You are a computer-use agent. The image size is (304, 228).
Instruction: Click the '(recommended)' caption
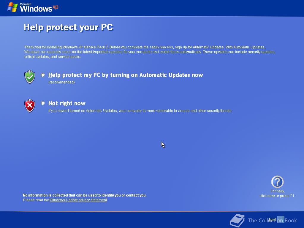pyautogui.click(x=61, y=82)
